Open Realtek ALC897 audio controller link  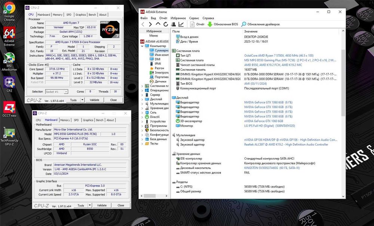(286, 144)
